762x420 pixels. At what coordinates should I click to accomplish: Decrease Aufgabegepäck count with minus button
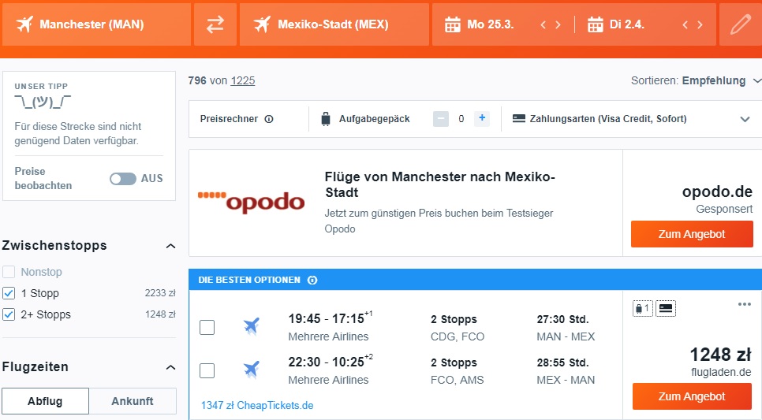click(x=441, y=118)
